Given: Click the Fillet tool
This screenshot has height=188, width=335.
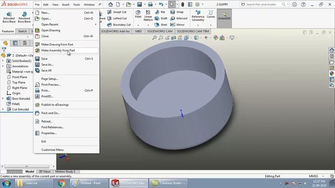Looking at the screenshot, I should 138,14.
